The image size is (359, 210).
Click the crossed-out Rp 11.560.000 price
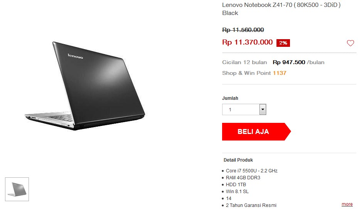pos(243,30)
